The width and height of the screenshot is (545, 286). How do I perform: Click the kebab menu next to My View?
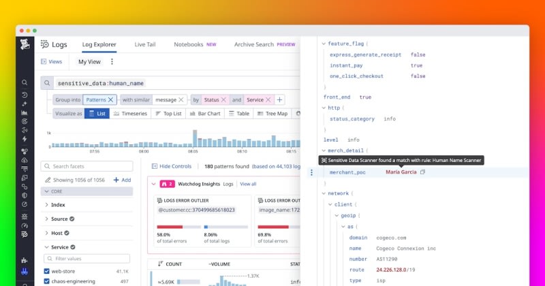(x=112, y=61)
